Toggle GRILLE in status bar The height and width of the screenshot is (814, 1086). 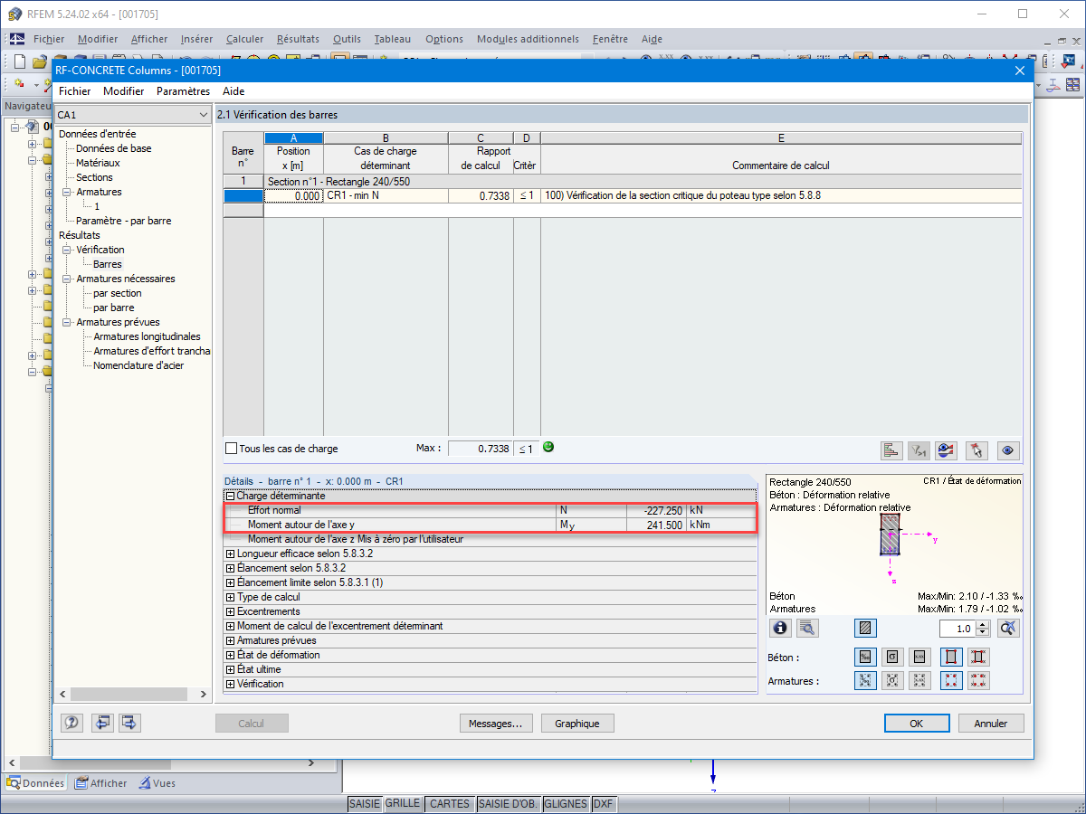tap(403, 804)
